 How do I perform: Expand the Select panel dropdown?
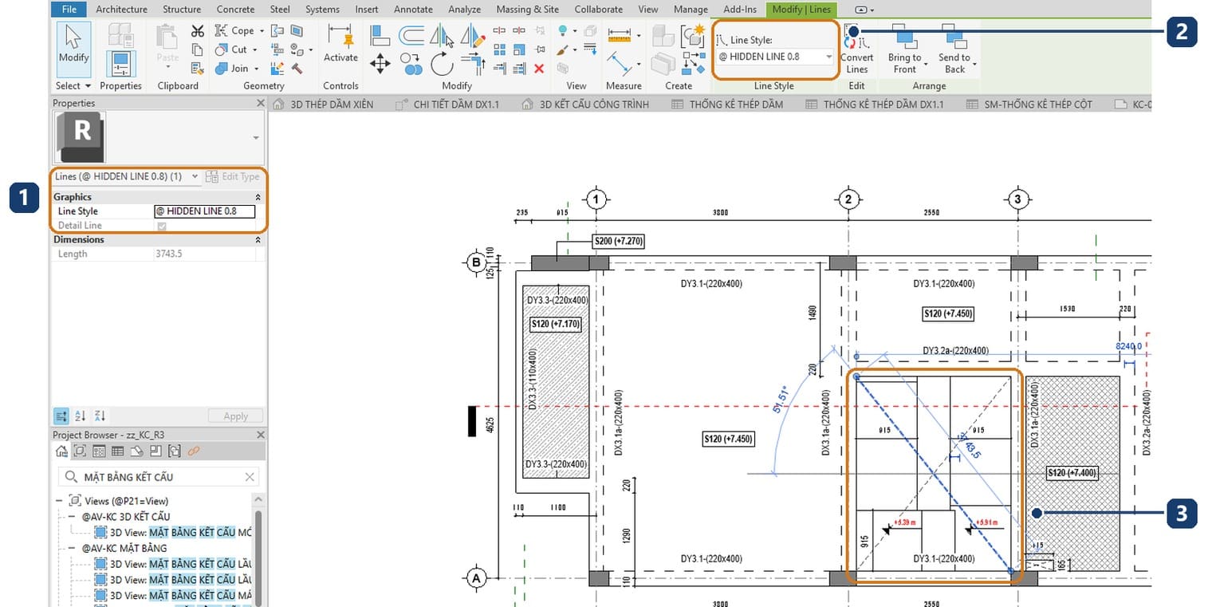coord(73,85)
